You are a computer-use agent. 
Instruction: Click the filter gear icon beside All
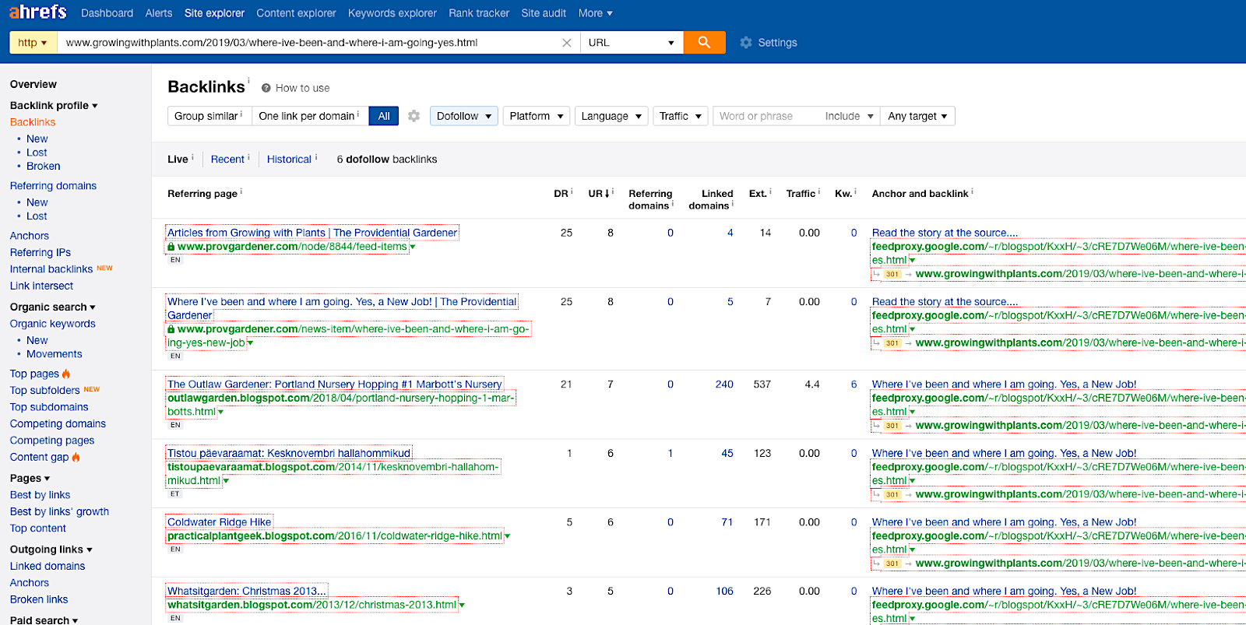(414, 116)
